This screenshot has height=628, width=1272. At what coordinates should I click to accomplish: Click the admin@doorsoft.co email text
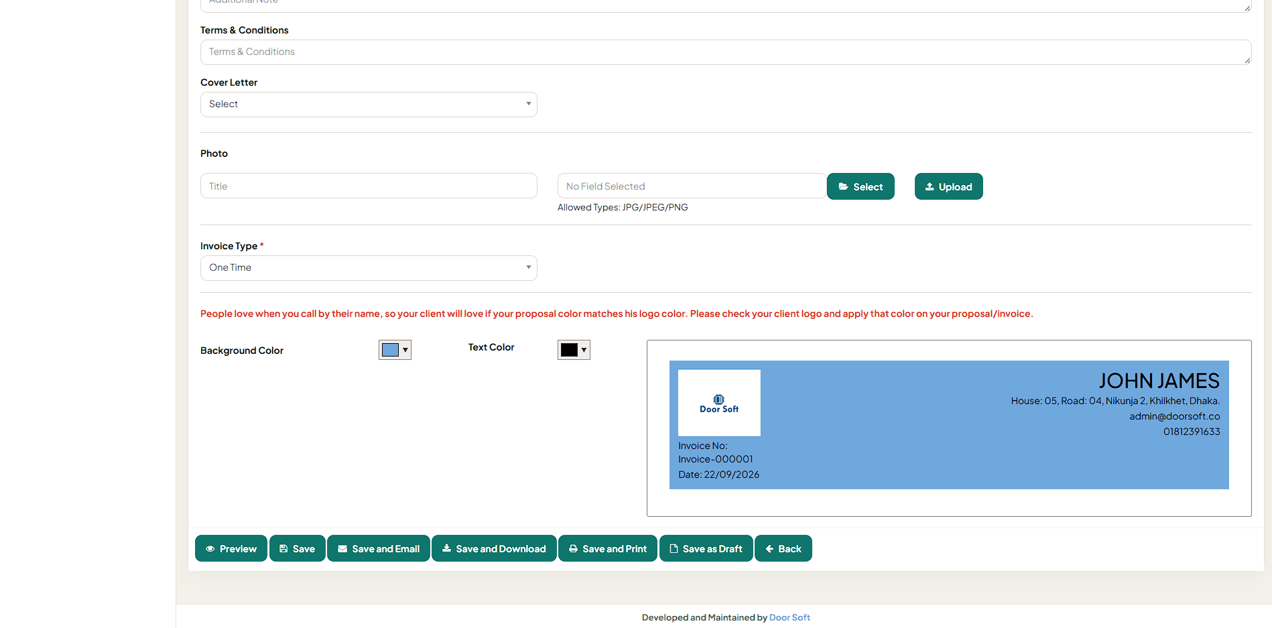pos(1174,416)
